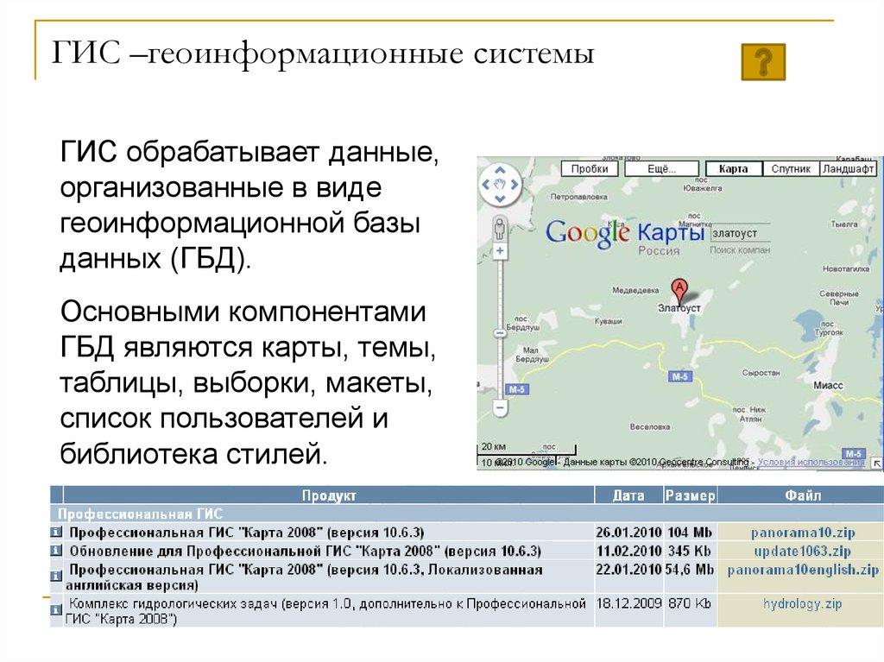This screenshot has width=884, height=662.
Task: Click the red marker A at Златоуст
Action: 679,287
